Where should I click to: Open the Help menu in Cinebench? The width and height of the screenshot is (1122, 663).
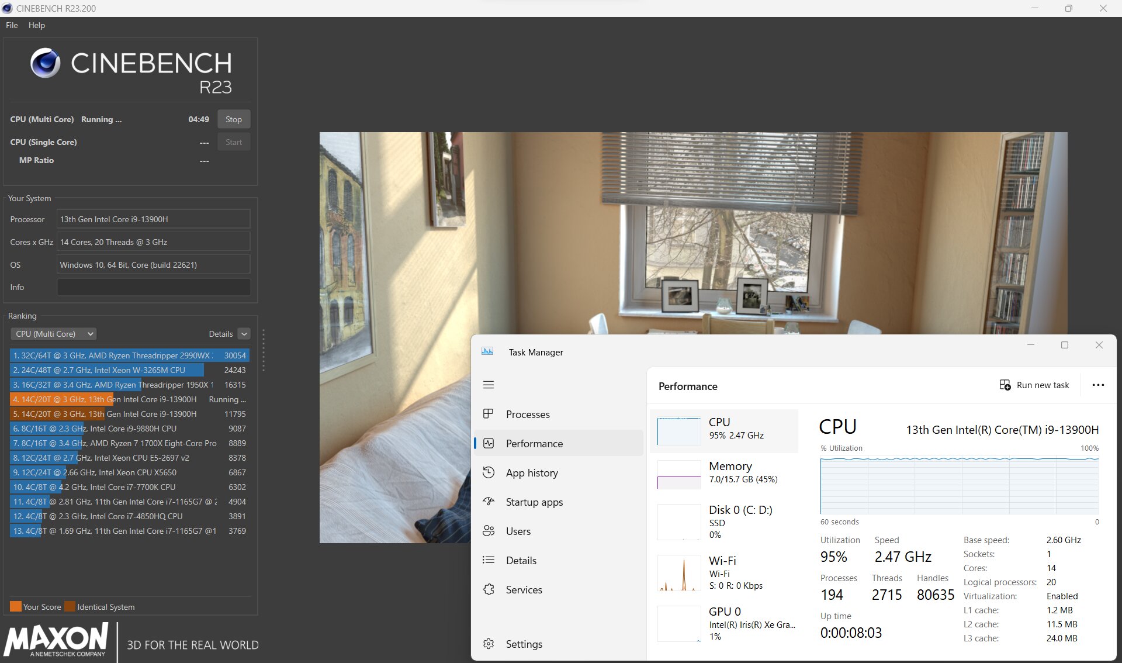point(36,25)
